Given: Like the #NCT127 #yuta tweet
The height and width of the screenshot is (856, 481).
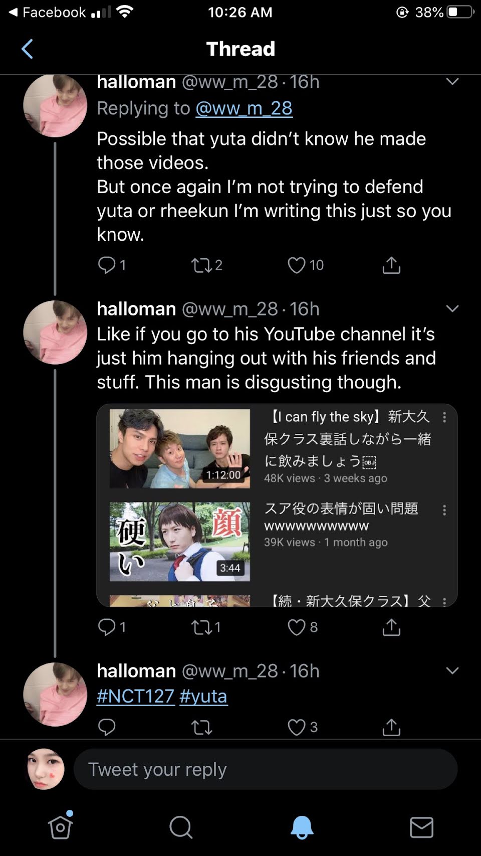Looking at the screenshot, I should [x=297, y=727].
